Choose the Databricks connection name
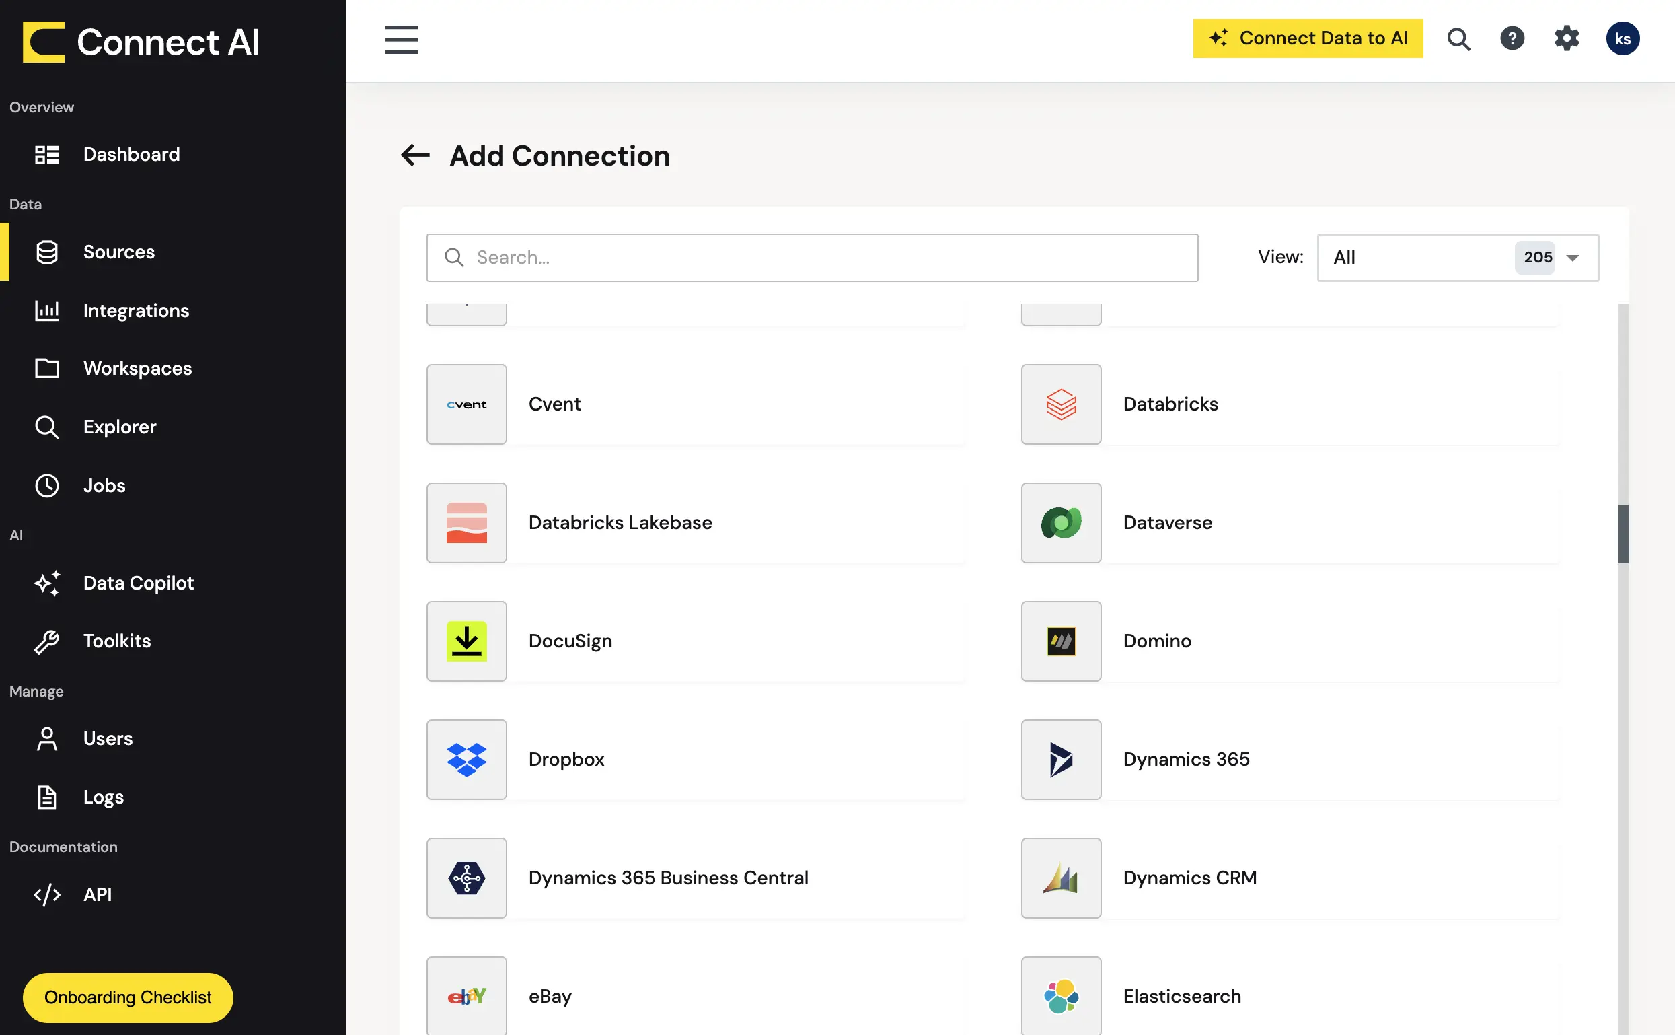1675x1035 pixels. click(x=1170, y=404)
